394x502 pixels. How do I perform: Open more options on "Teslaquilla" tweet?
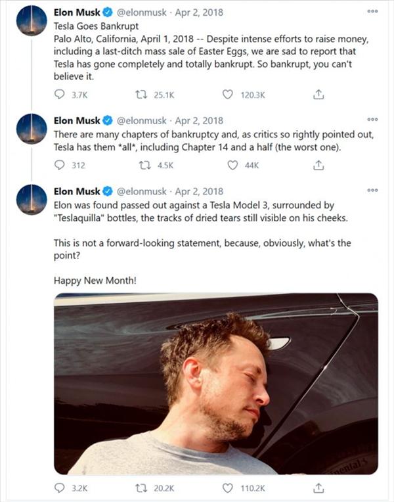(x=372, y=191)
